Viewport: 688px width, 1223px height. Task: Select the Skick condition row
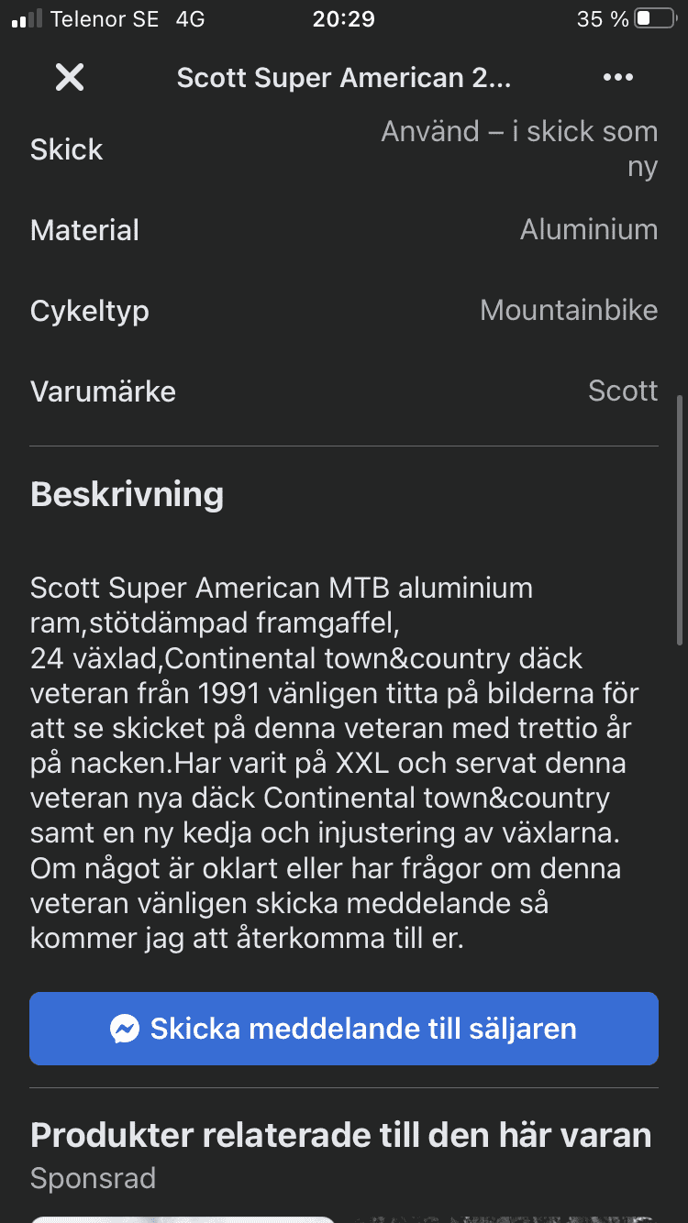pos(344,149)
